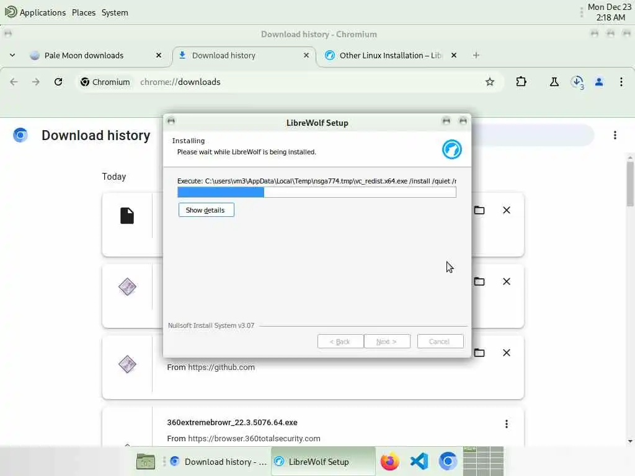Select the Download history tab
This screenshot has width=635, height=476.
223,55
